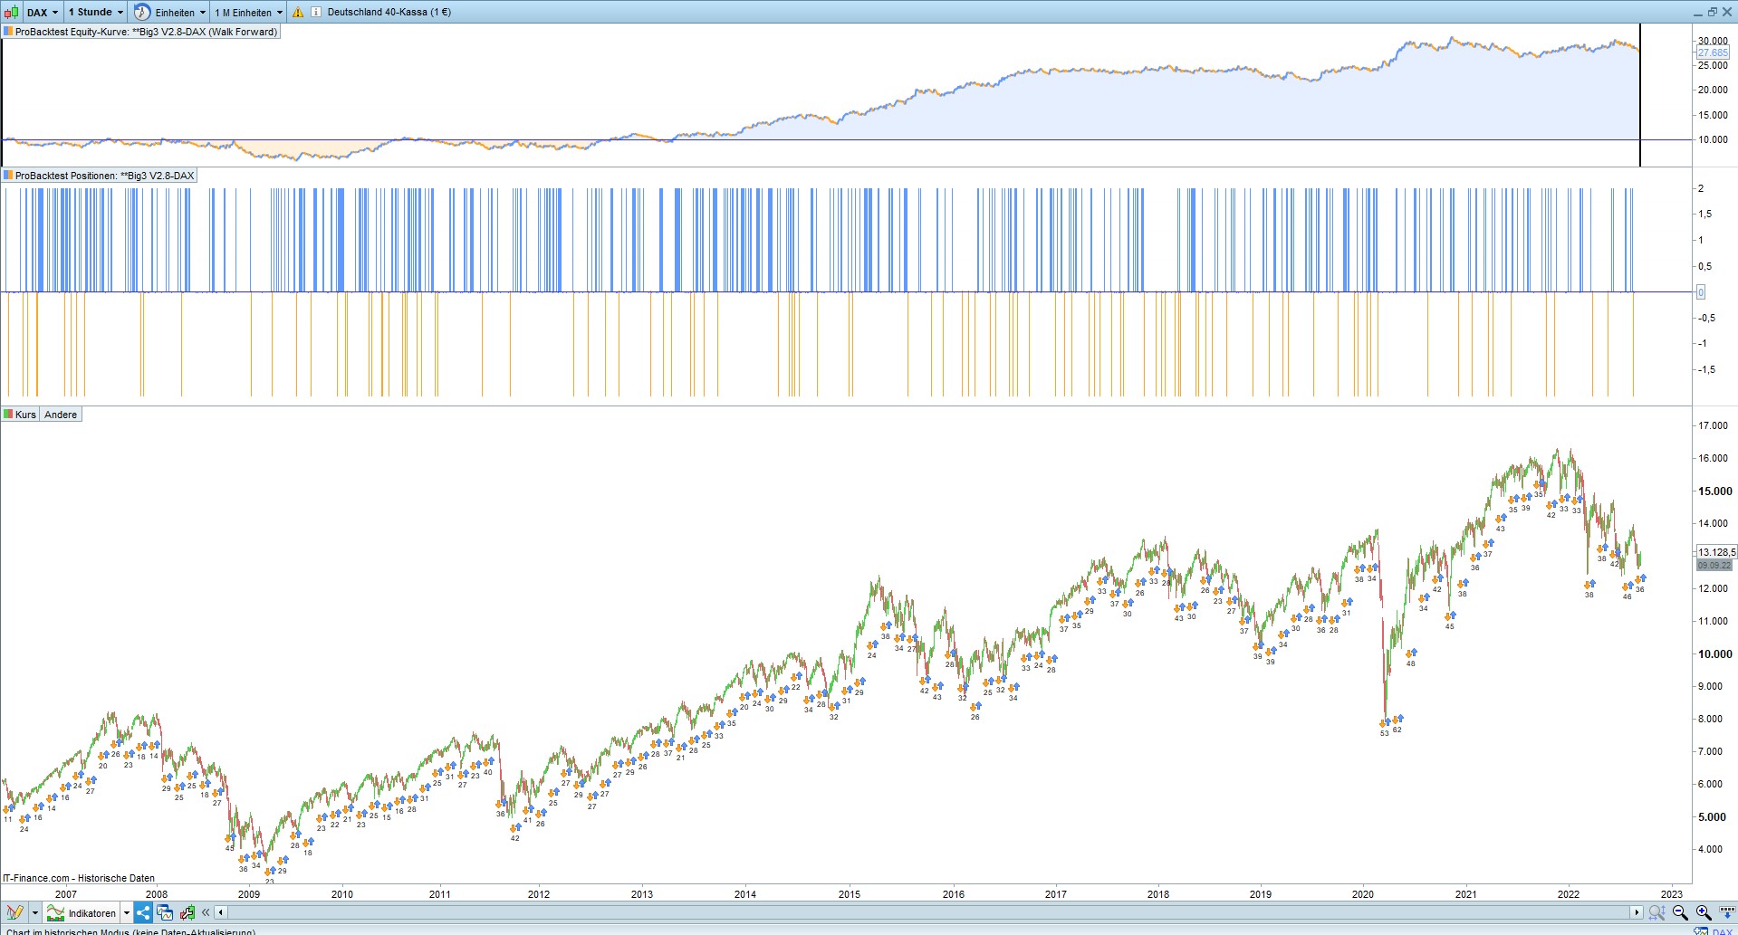Expand the Indikatoren dropdown arrow

pos(127,912)
